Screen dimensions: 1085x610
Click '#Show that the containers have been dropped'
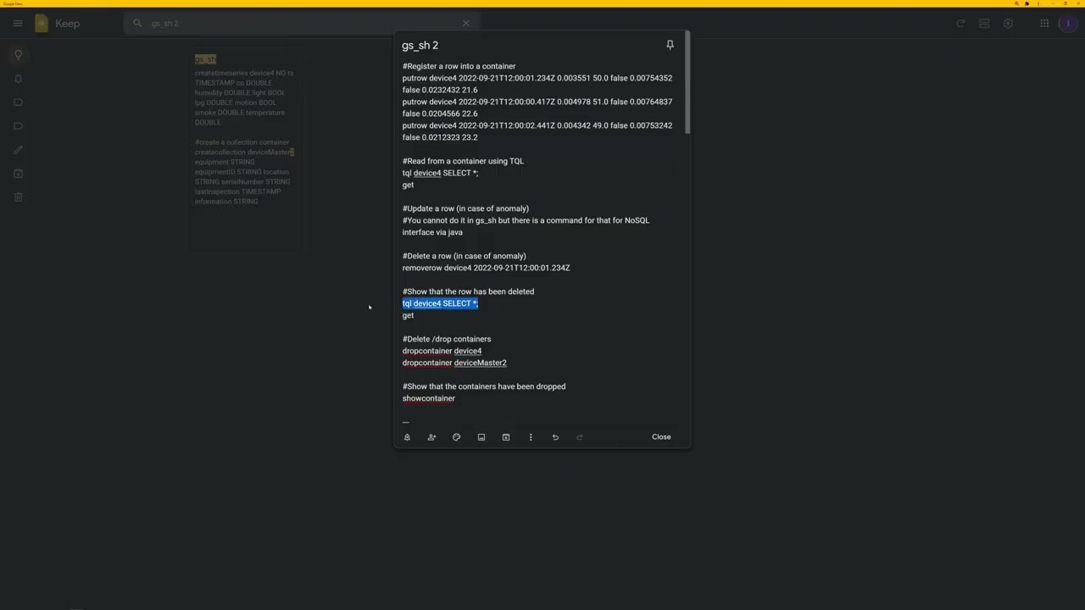tap(484, 386)
